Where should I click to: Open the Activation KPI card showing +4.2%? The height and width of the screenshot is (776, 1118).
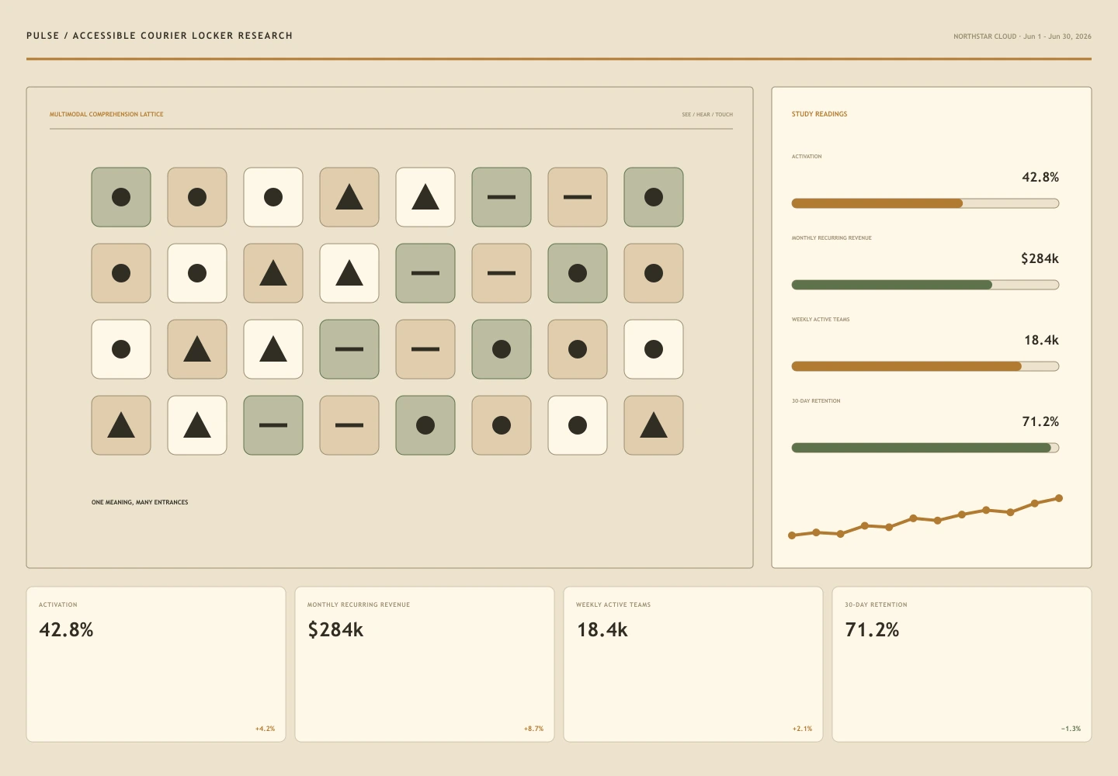tap(156, 664)
